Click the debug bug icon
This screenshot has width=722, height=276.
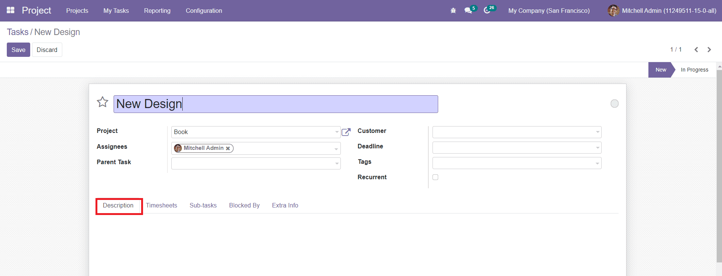point(453,11)
